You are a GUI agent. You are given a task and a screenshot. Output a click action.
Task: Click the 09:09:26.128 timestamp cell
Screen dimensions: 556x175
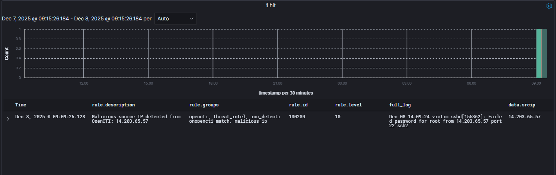click(50, 117)
